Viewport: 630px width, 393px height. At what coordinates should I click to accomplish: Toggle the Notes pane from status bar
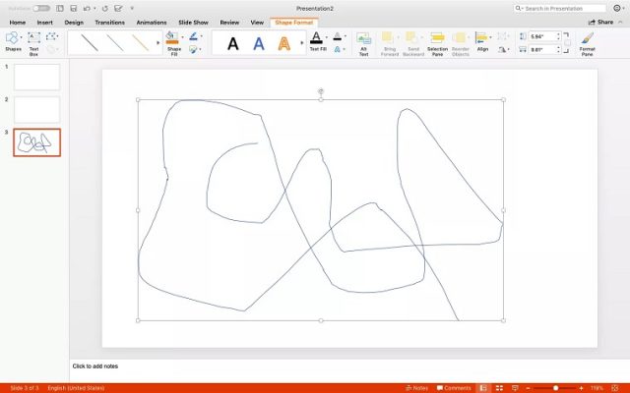[x=417, y=388]
